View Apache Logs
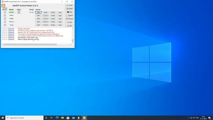213x120 pixels. click(60, 12)
